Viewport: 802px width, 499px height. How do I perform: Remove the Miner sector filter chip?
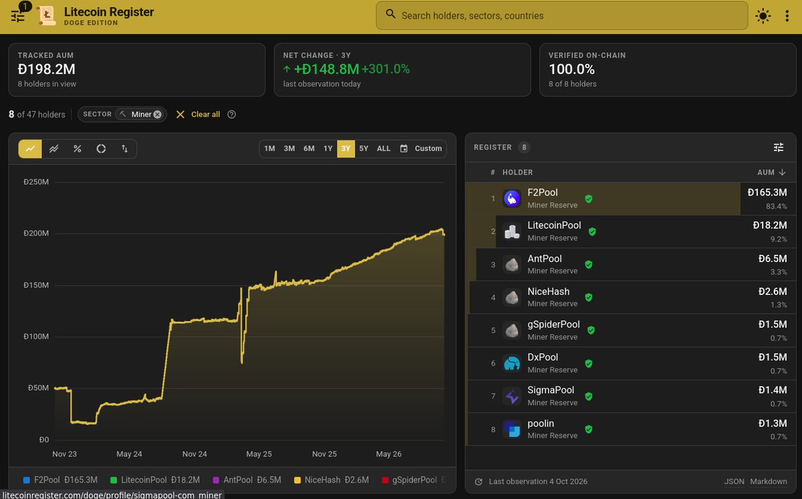tap(158, 114)
